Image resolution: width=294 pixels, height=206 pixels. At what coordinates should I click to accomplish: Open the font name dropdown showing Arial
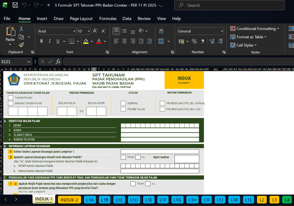pos(74,31)
